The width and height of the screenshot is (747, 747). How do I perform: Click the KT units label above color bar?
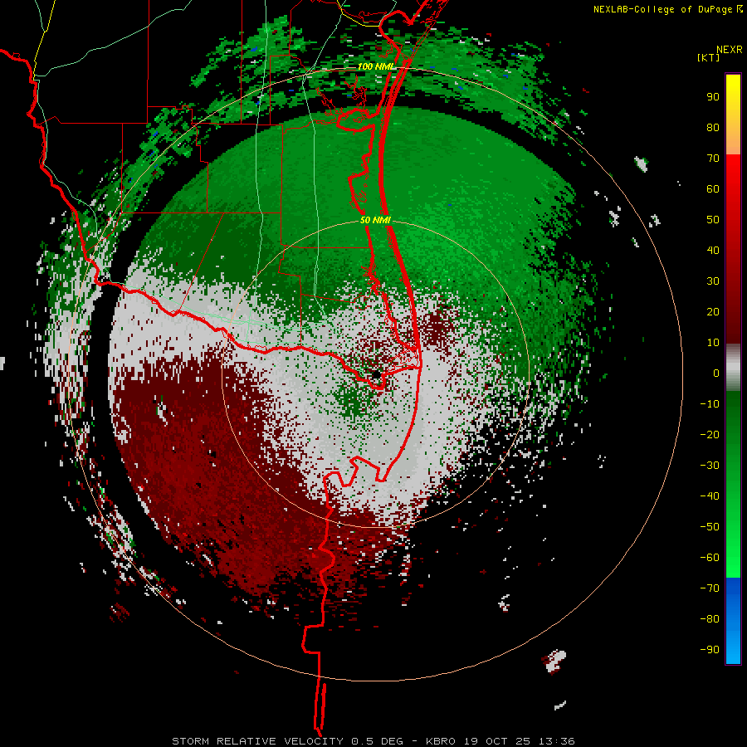click(709, 57)
